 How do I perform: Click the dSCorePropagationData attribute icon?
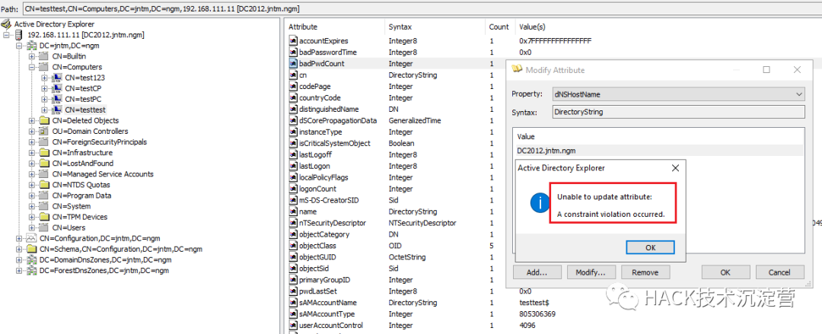point(294,121)
